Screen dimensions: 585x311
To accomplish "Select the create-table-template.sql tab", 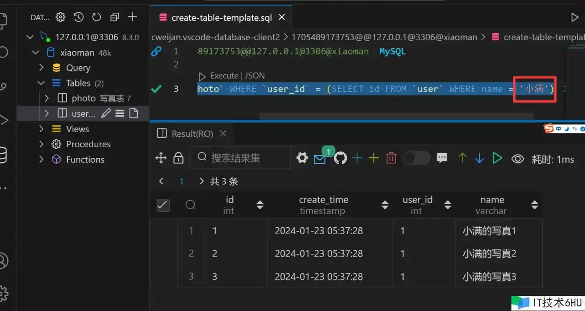I will (x=221, y=18).
